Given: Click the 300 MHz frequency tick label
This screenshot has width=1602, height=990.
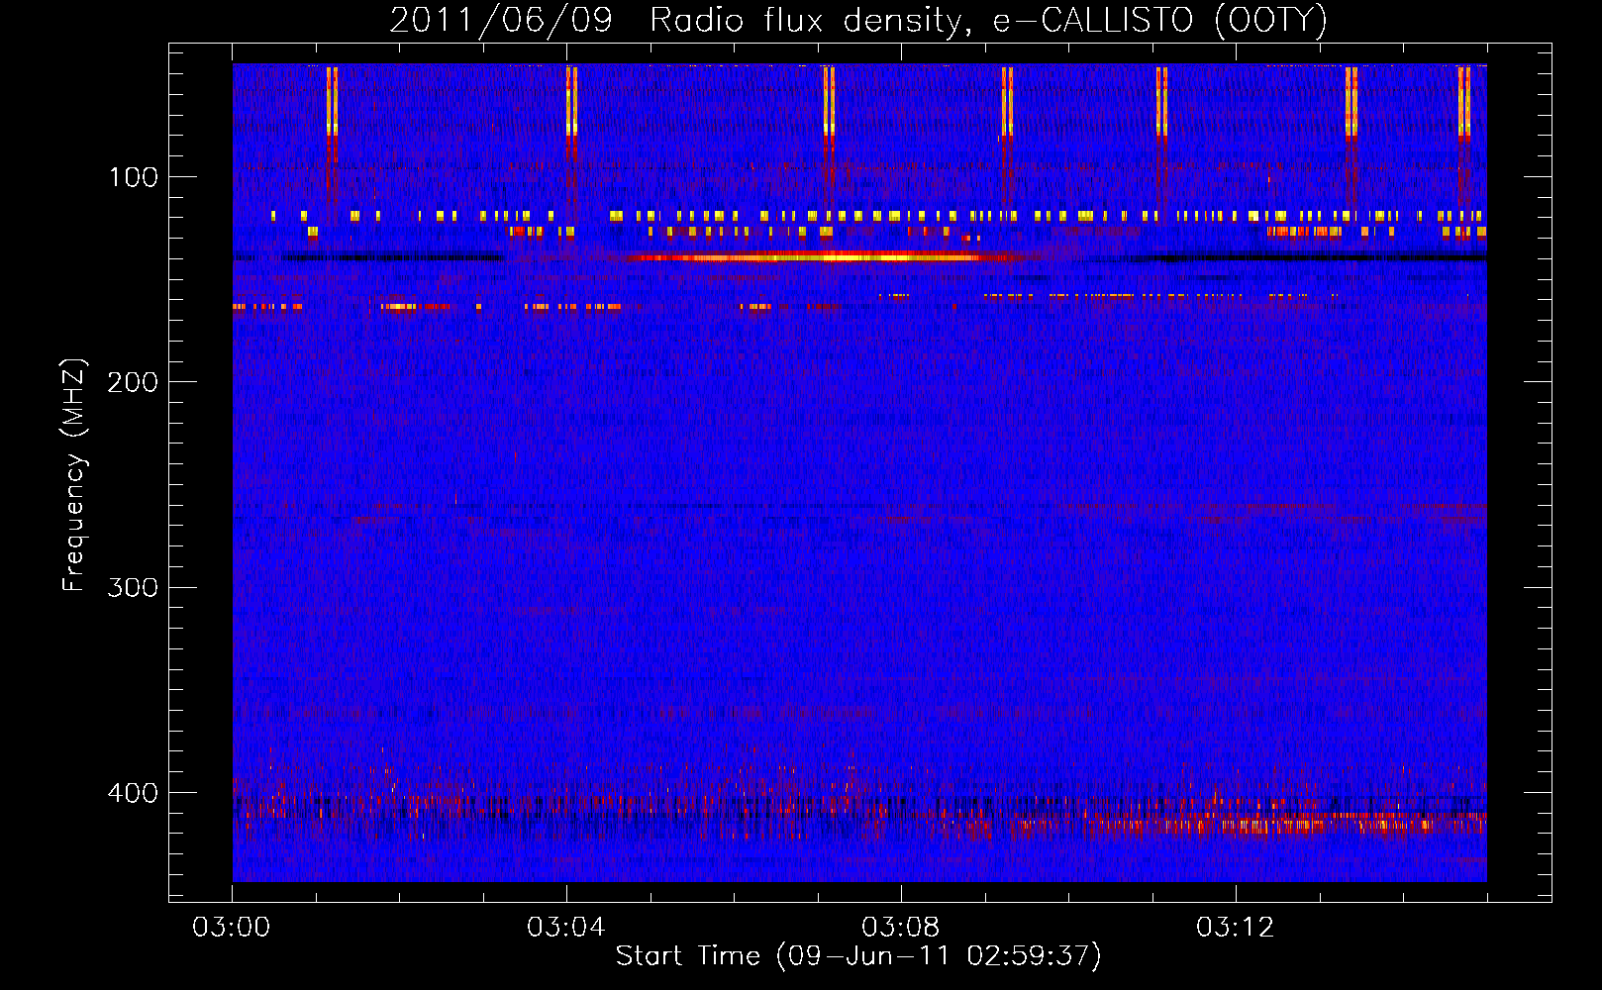Looking at the screenshot, I should pos(133,587).
